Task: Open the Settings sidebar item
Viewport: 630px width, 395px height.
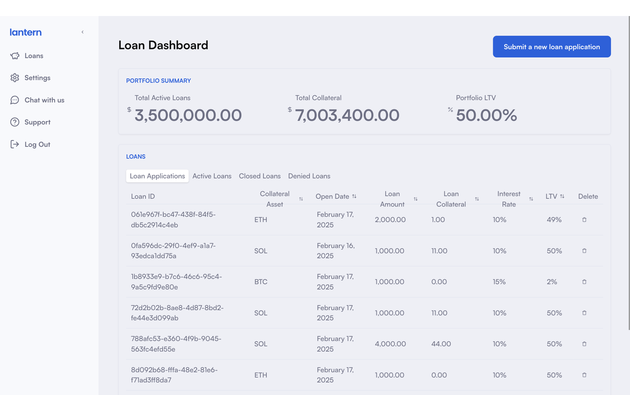Action: pos(37,78)
